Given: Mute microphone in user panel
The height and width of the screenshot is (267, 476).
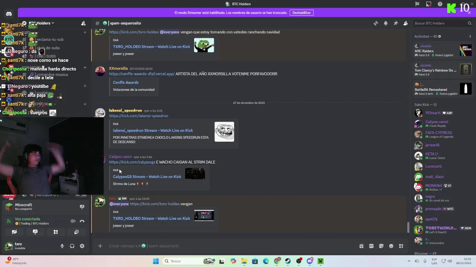Looking at the screenshot, I should (x=62, y=246).
